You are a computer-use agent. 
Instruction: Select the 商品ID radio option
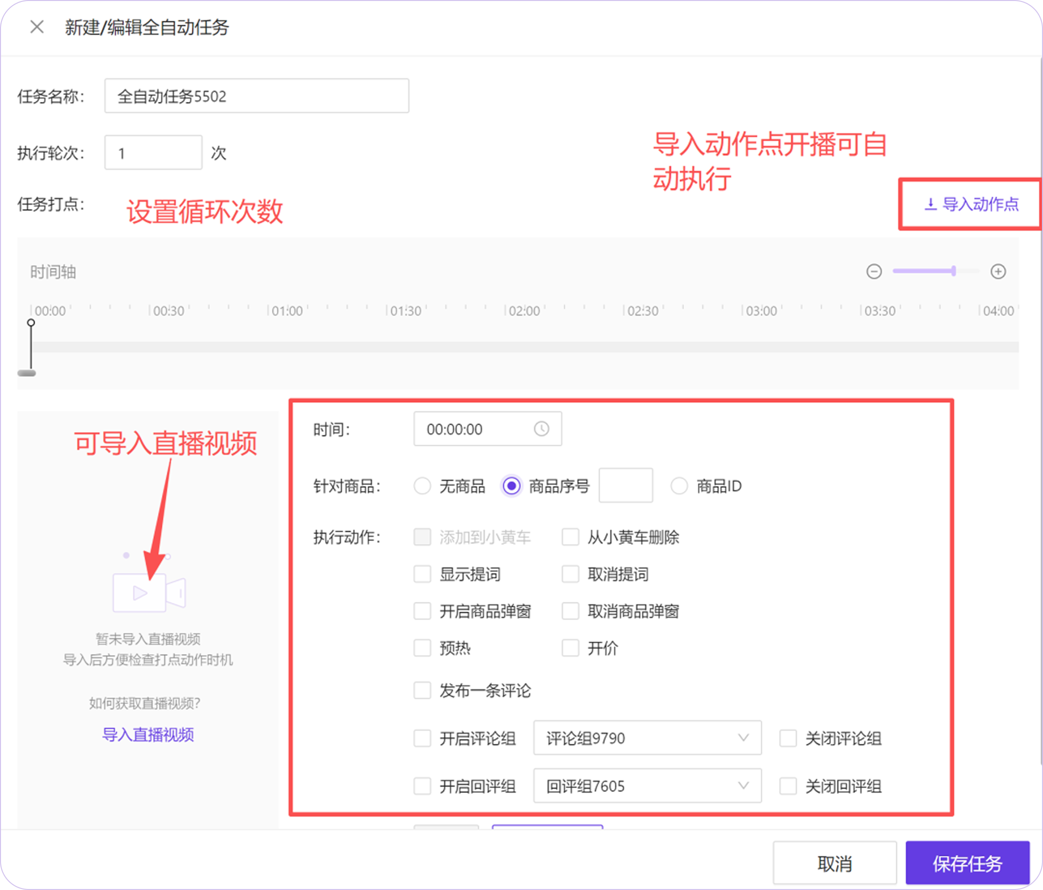click(678, 486)
